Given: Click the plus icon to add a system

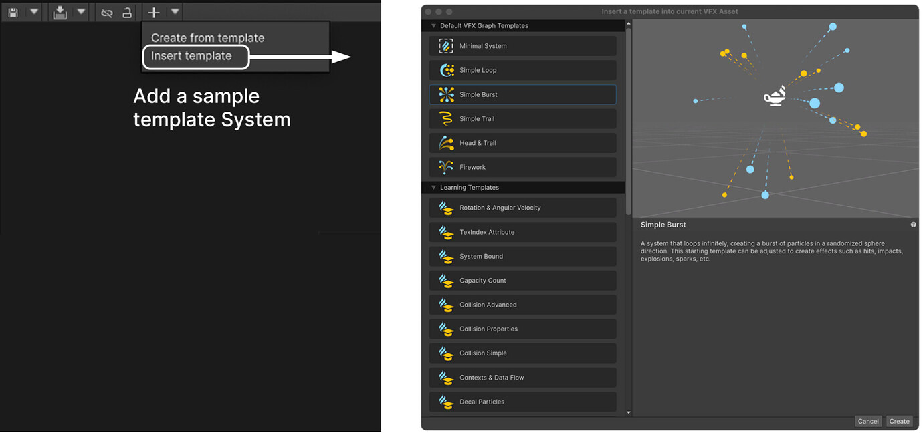Looking at the screenshot, I should pyautogui.click(x=153, y=11).
